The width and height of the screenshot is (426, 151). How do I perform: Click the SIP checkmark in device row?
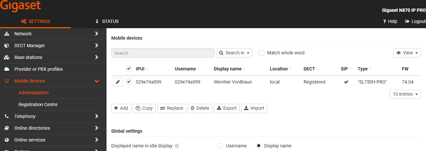(x=346, y=82)
